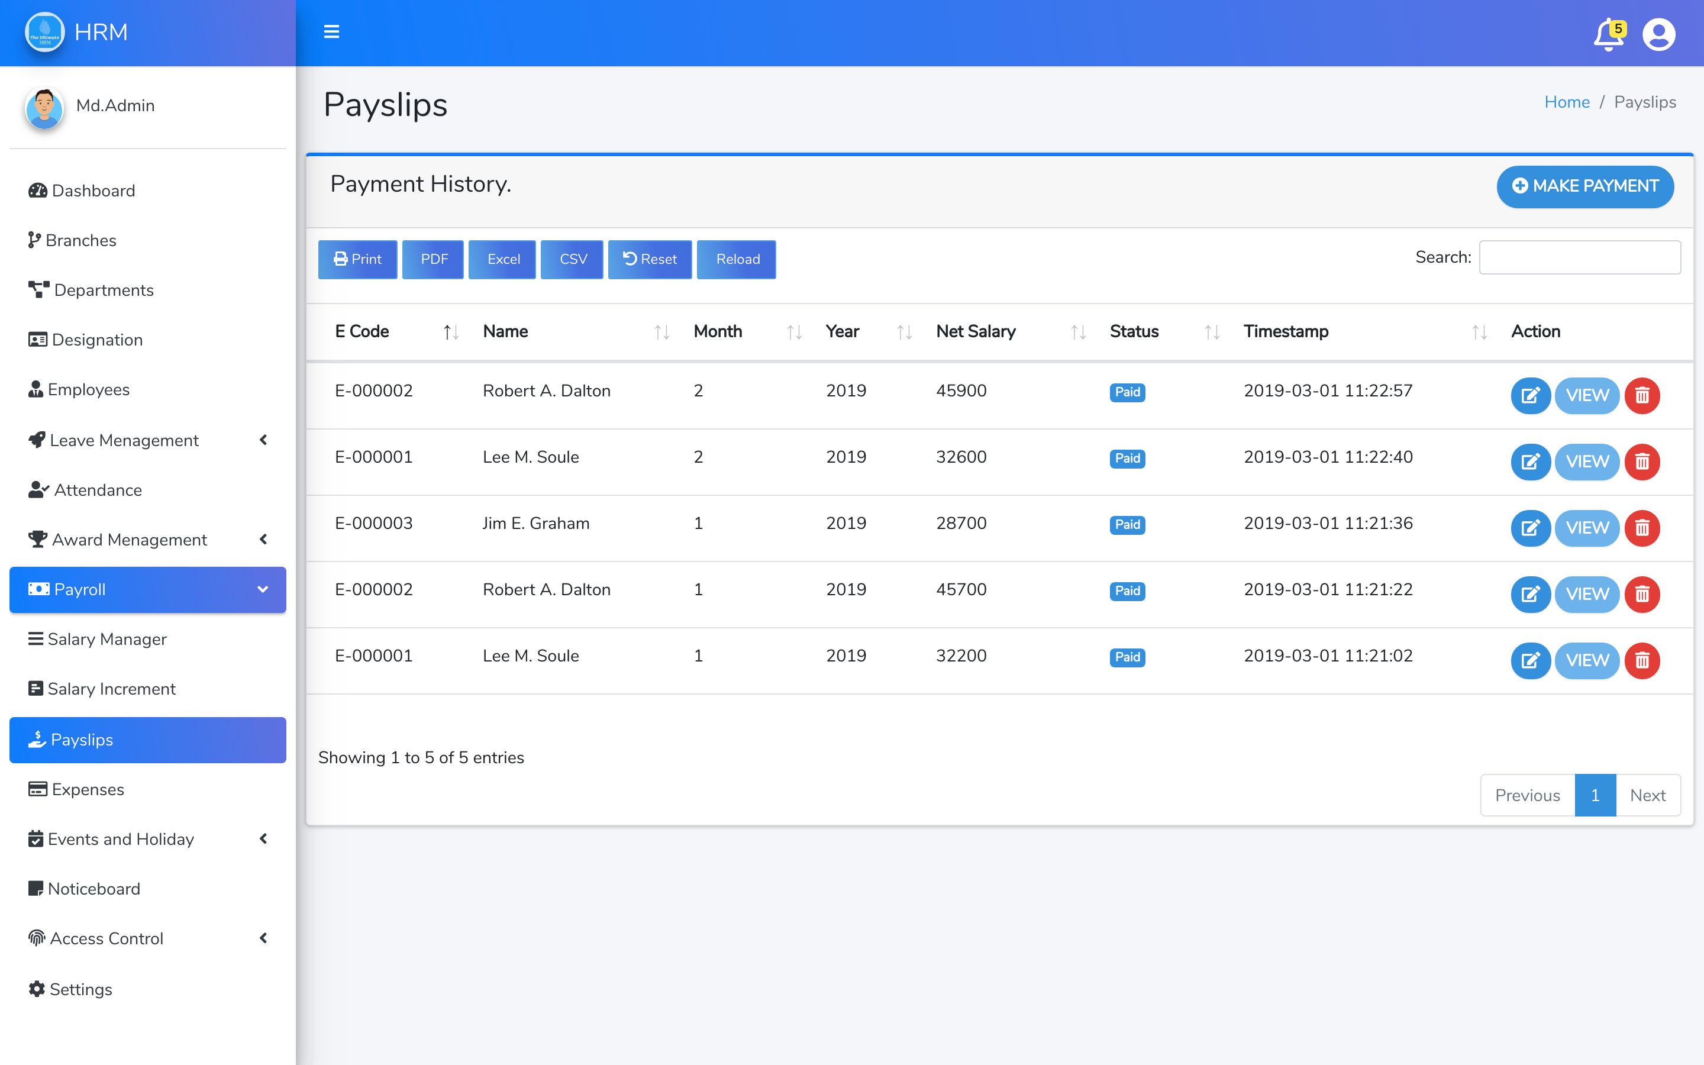This screenshot has width=1704, height=1065.
Task: Open Salary Manager in sidebar
Action: [107, 639]
